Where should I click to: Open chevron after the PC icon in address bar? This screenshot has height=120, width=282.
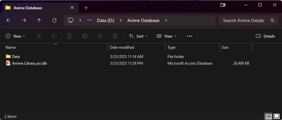point(80,20)
